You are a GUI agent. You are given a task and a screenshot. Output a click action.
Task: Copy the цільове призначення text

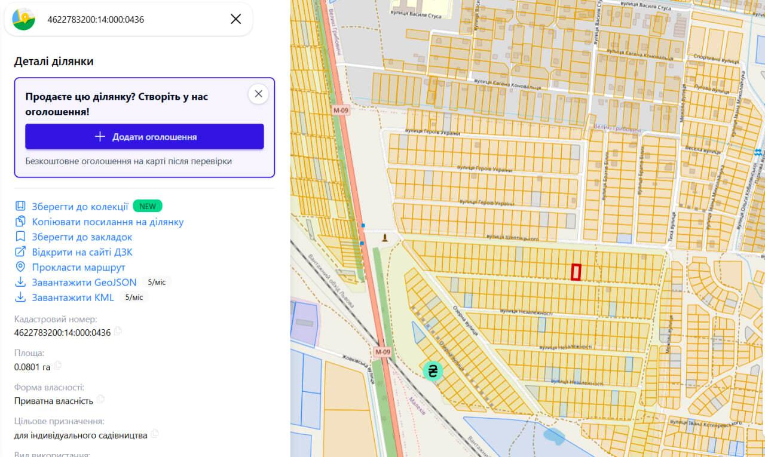click(x=155, y=434)
